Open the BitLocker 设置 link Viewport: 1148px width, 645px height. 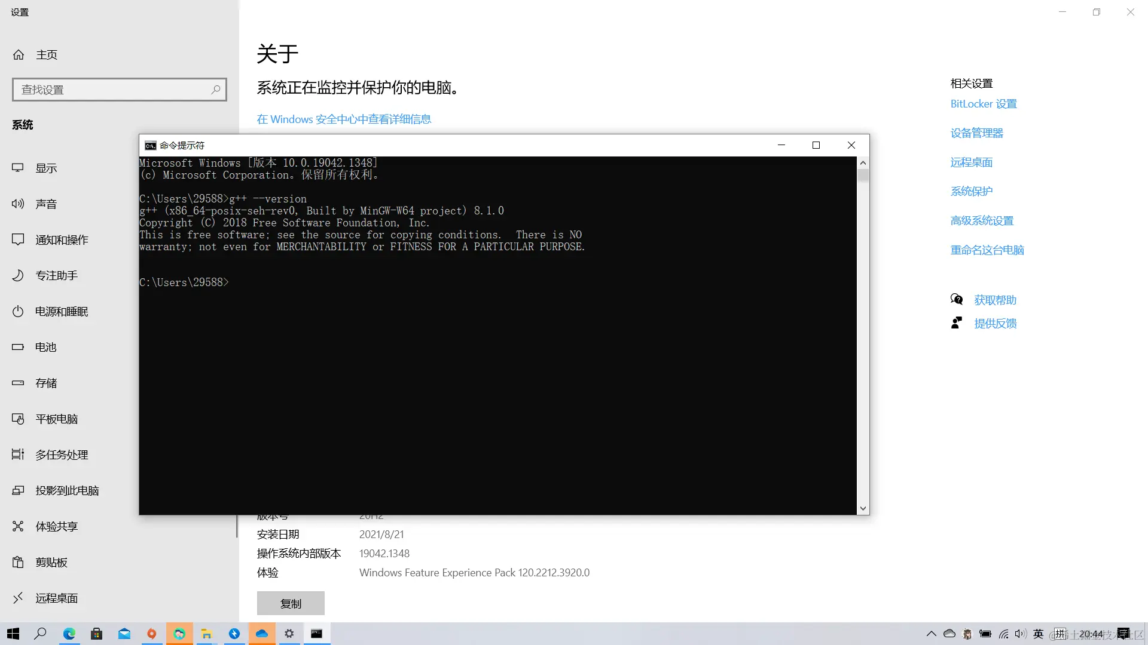[x=984, y=104]
